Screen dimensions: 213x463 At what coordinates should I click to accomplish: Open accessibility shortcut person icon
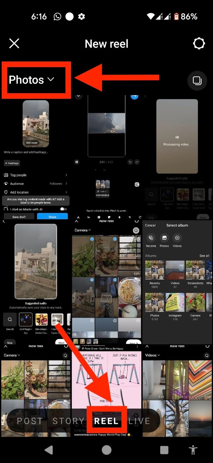tap(193, 450)
